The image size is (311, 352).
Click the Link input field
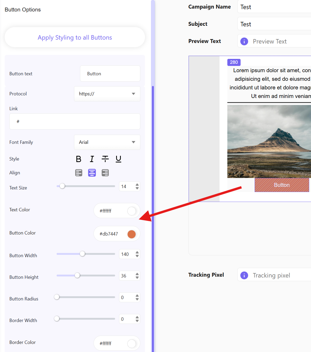point(75,121)
